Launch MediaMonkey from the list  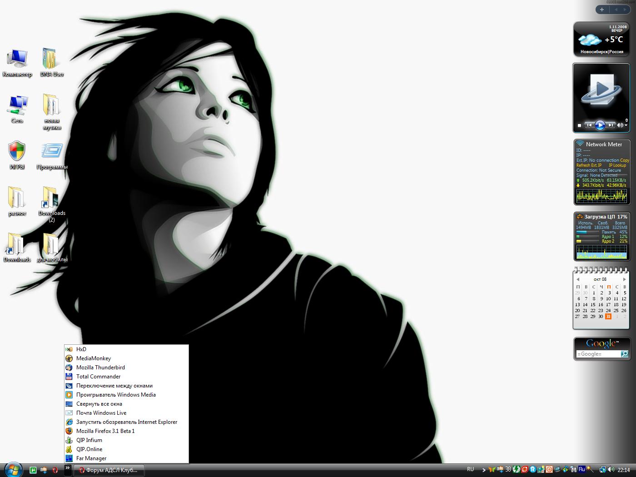(126, 358)
